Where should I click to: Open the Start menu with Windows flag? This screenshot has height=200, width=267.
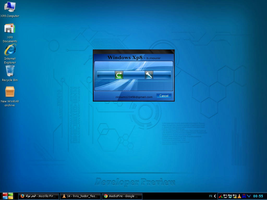tap(8, 196)
